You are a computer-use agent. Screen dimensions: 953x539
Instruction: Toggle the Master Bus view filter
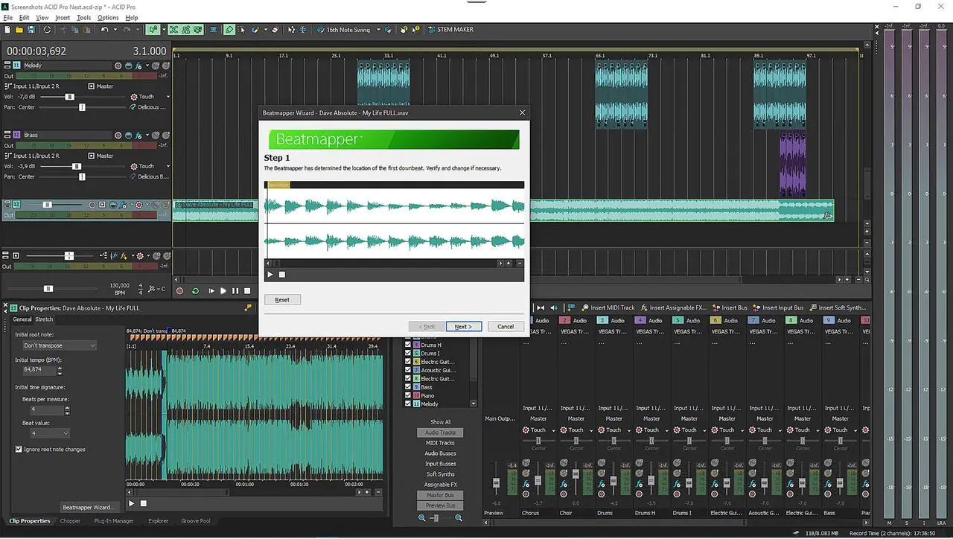440,495
